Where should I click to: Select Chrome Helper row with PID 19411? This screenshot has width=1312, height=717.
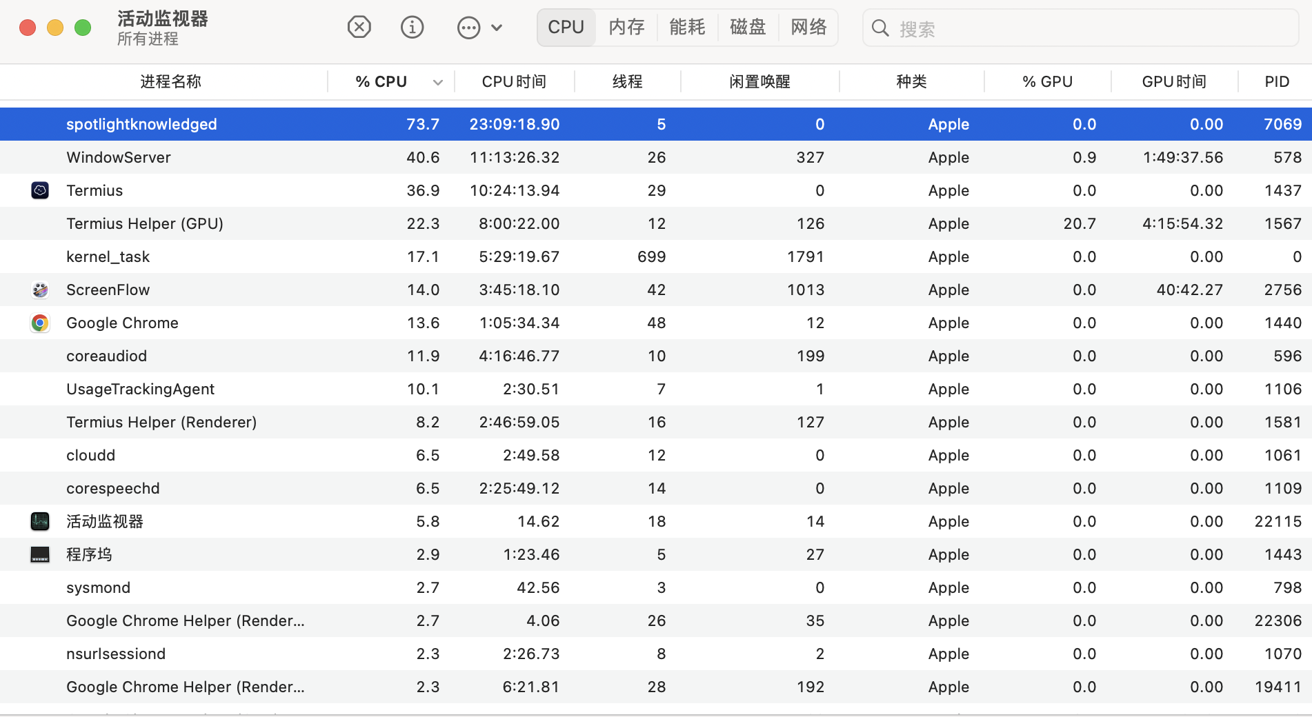[656, 687]
